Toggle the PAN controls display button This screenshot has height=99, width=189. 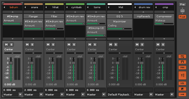(182, 68)
